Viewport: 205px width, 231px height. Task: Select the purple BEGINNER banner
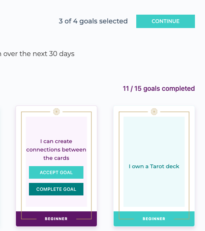click(56, 219)
